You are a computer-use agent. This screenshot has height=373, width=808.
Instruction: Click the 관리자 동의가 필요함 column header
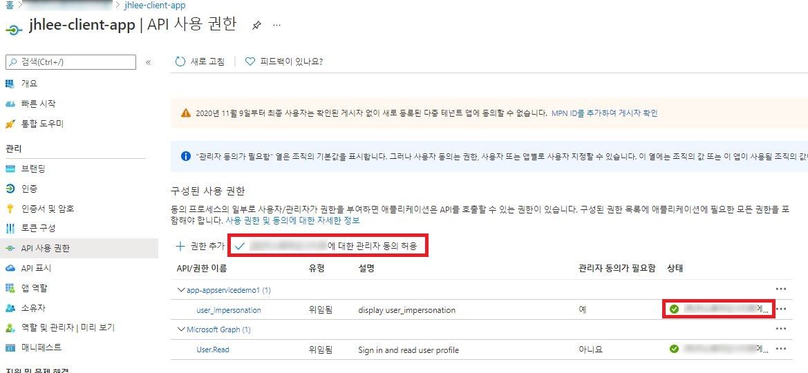pyautogui.click(x=617, y=269)
